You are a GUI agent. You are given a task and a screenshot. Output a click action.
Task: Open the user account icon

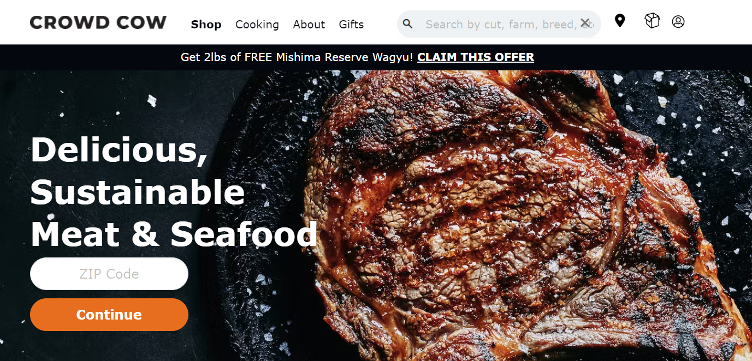[x=678, y=22]
